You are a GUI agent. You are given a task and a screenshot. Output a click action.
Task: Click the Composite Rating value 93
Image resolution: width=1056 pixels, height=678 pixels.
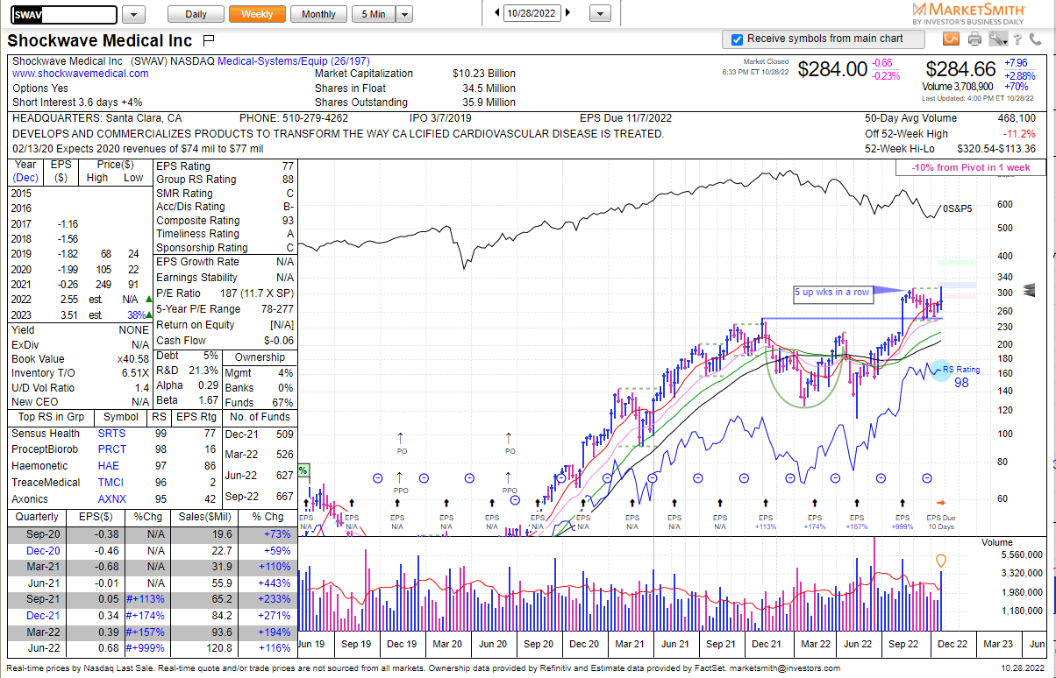pyautogui.click(x=289, y=221)
